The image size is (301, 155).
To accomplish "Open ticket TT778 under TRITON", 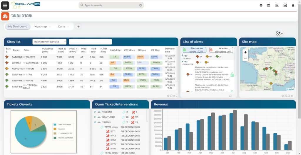I will 108,127.
